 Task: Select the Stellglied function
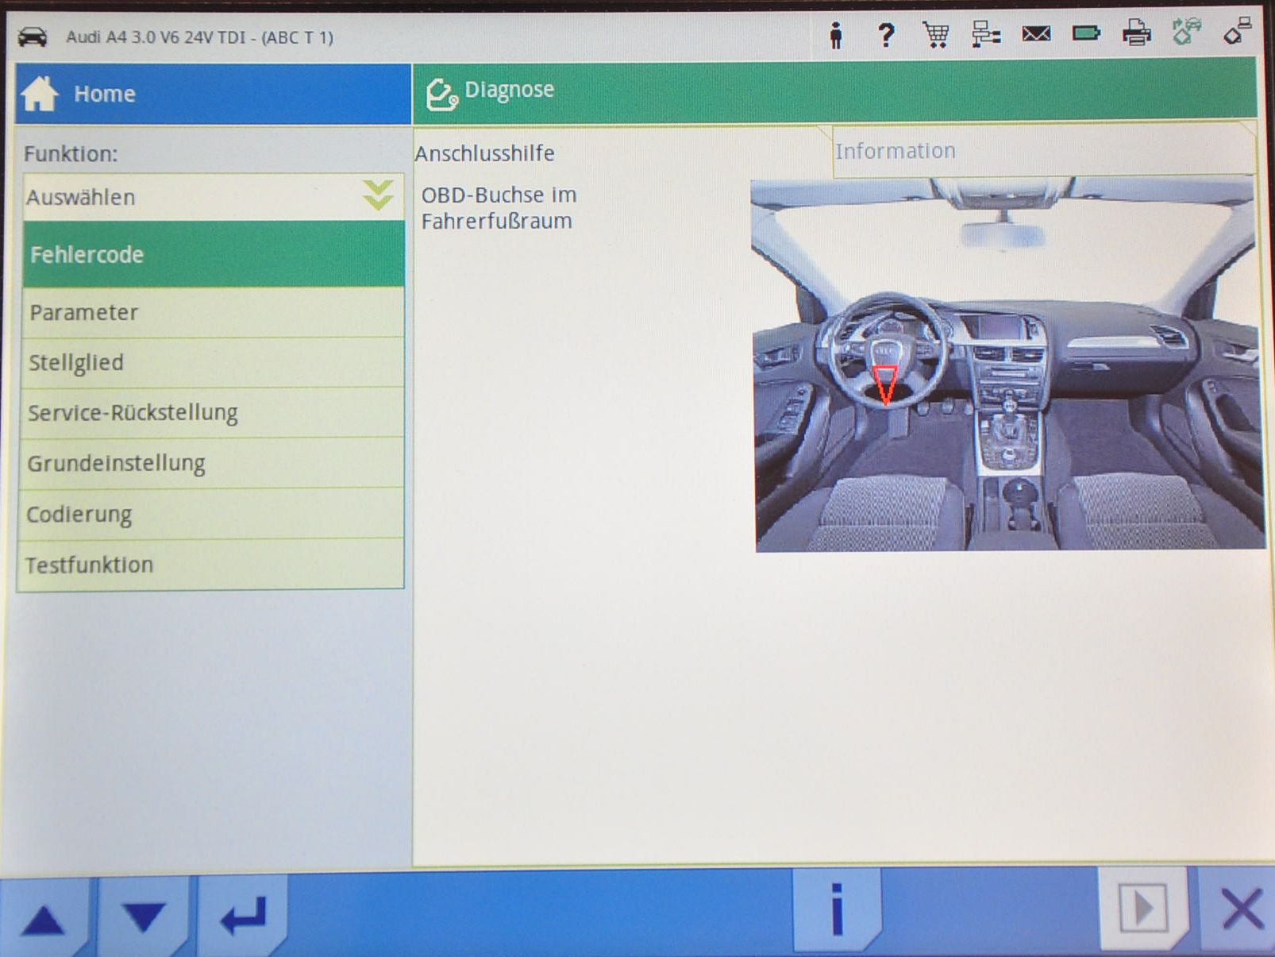pyautogui.click(x=213, y=363)
